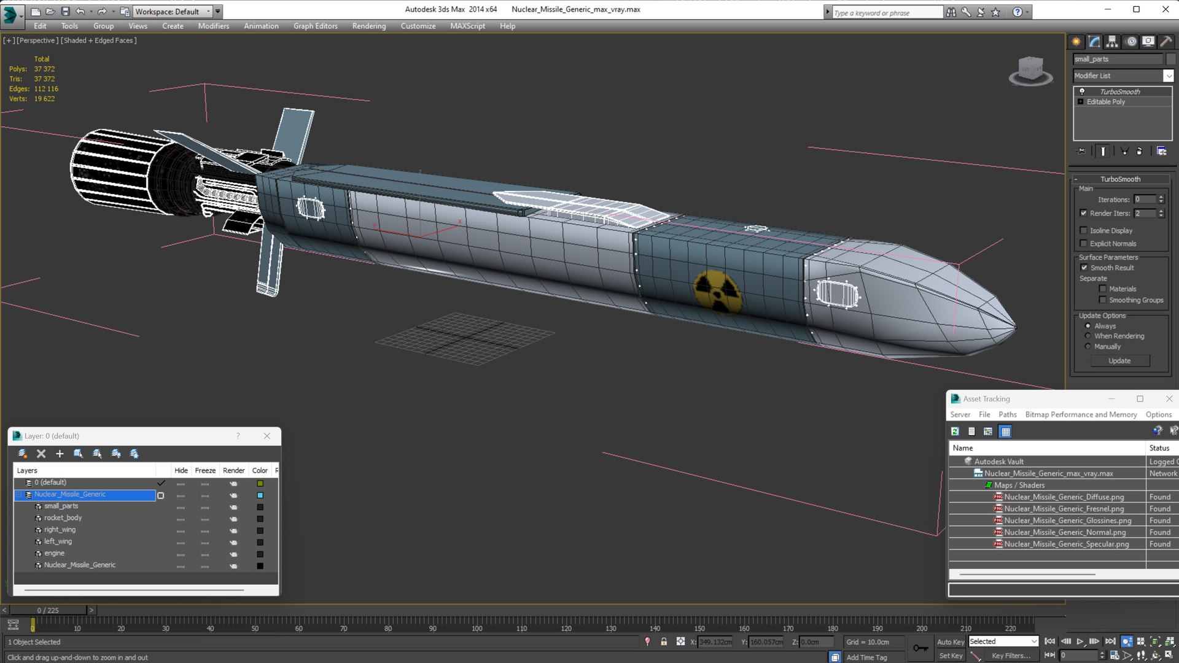The width and height of the screenshot is (1179, 663).
Task: Click Create New Layer icon in Layer dialog
Action: coord(23,454)
